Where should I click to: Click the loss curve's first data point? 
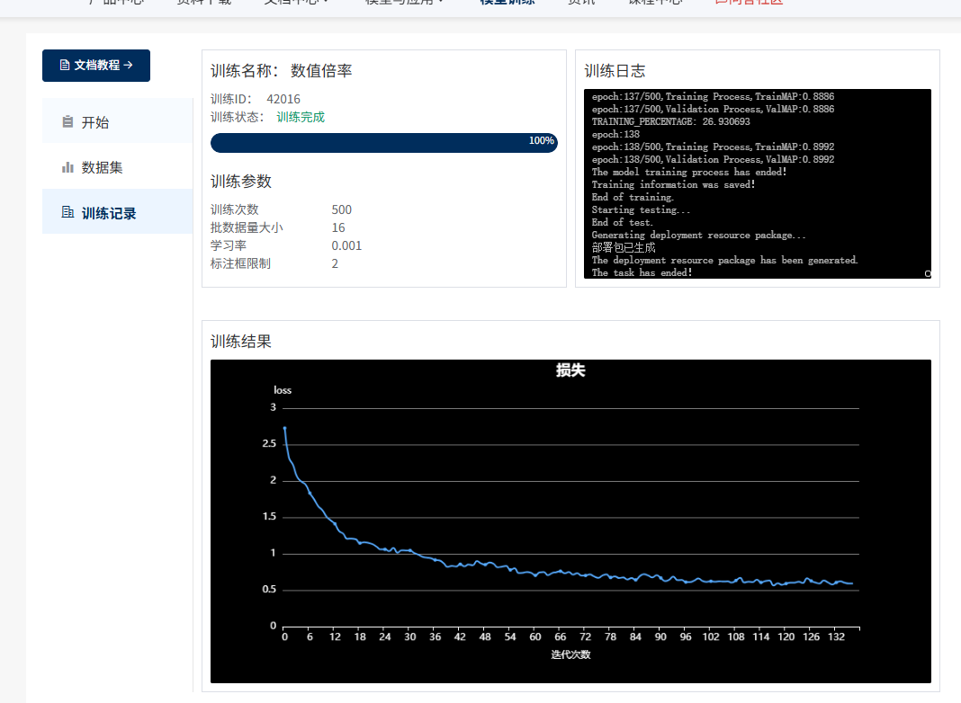point(284,428)
